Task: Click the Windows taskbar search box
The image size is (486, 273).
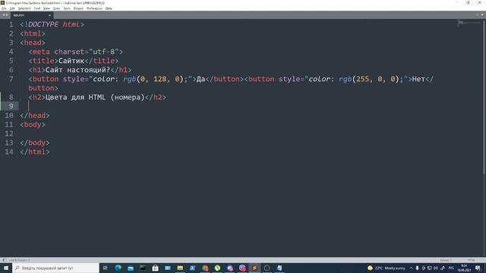Action: click(x=55, y=268)
